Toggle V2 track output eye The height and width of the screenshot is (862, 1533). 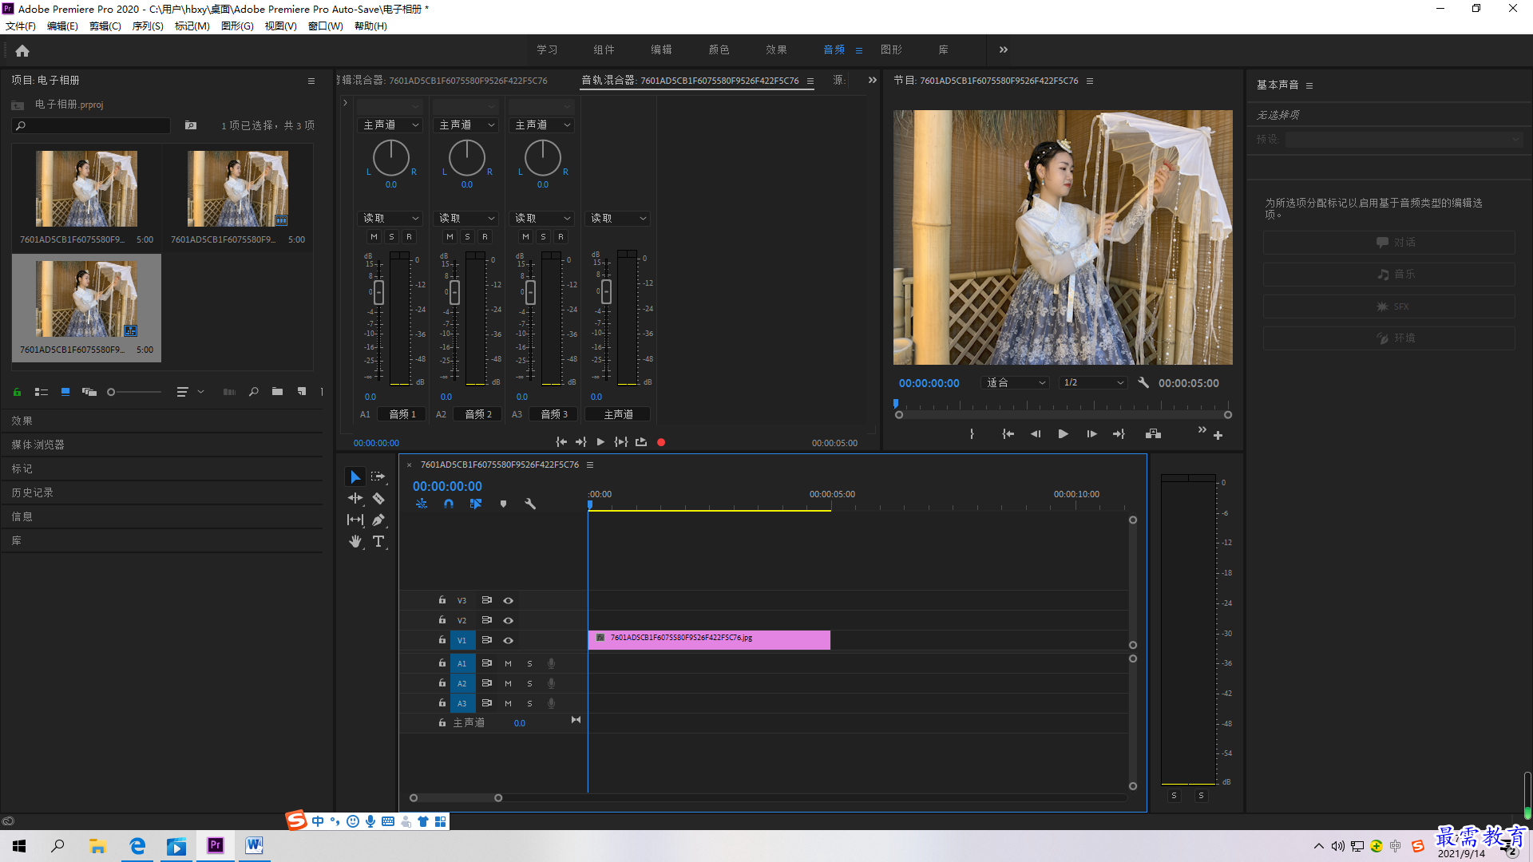tap(508, 620)
